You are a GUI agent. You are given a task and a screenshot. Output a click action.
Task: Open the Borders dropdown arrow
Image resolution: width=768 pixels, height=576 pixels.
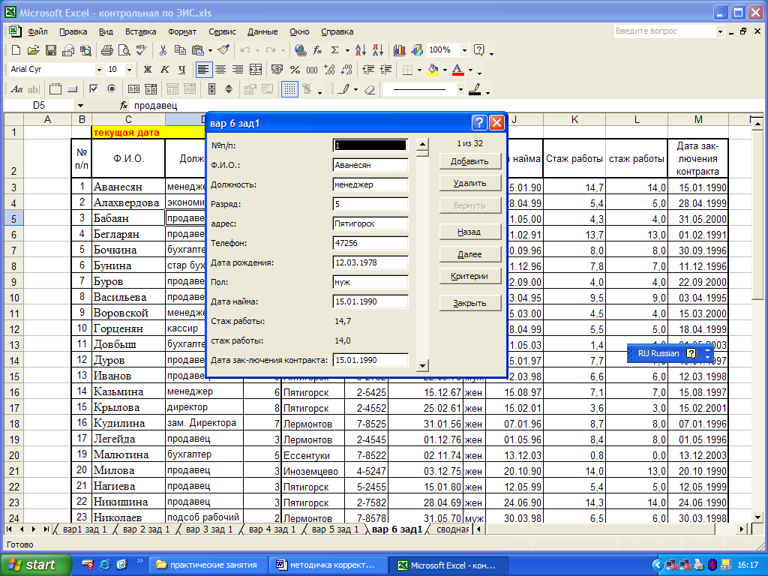pyautogui.click(x=419, y=70)
